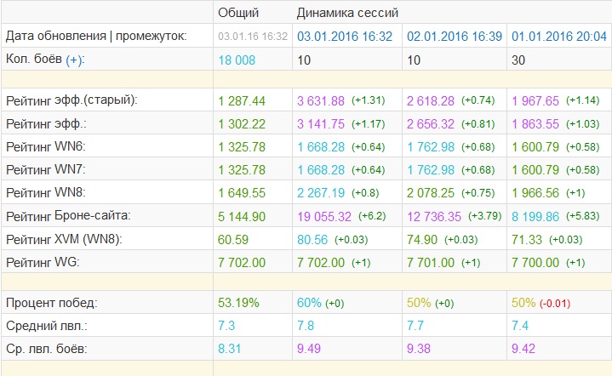612x376 pixels.
Task: Select 1 762.98 in the WN7 row
Action: click(x=431, y=170)
